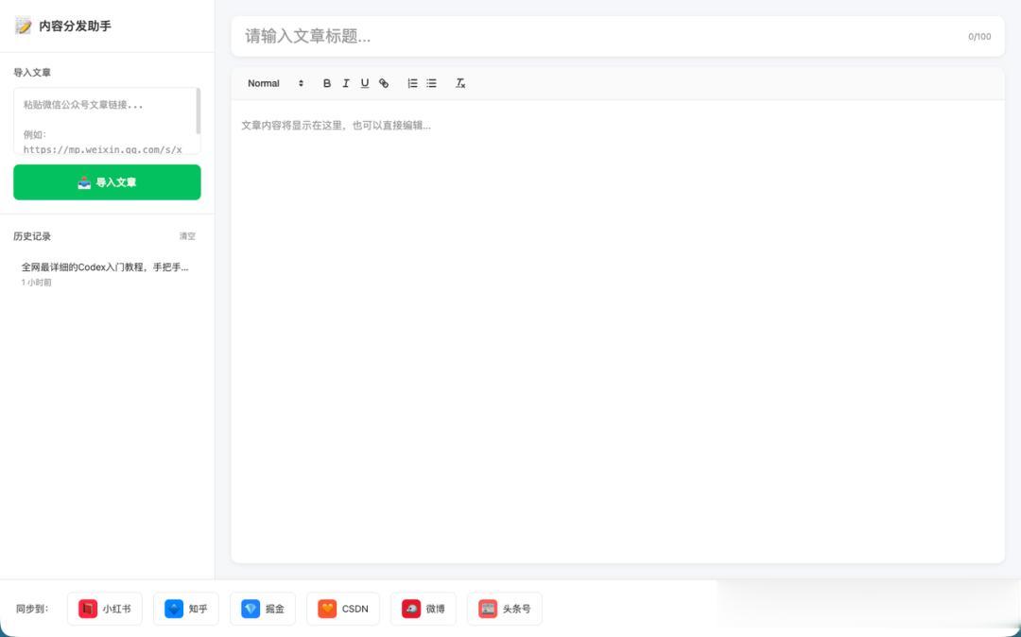Screen dimensions: 1021x637
Task: Click 清空 to clear history
Action: (x=187, y=236)
